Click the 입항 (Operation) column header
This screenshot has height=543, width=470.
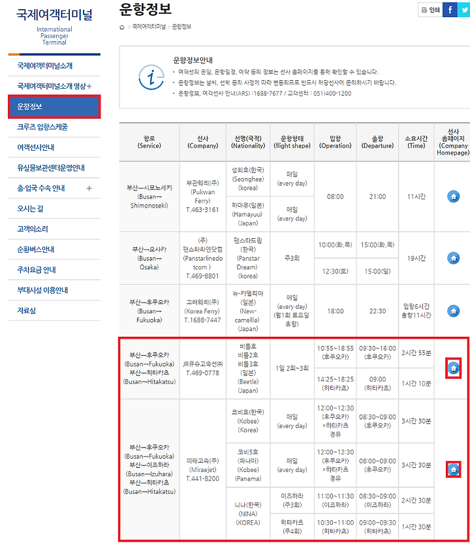[336, 142]
